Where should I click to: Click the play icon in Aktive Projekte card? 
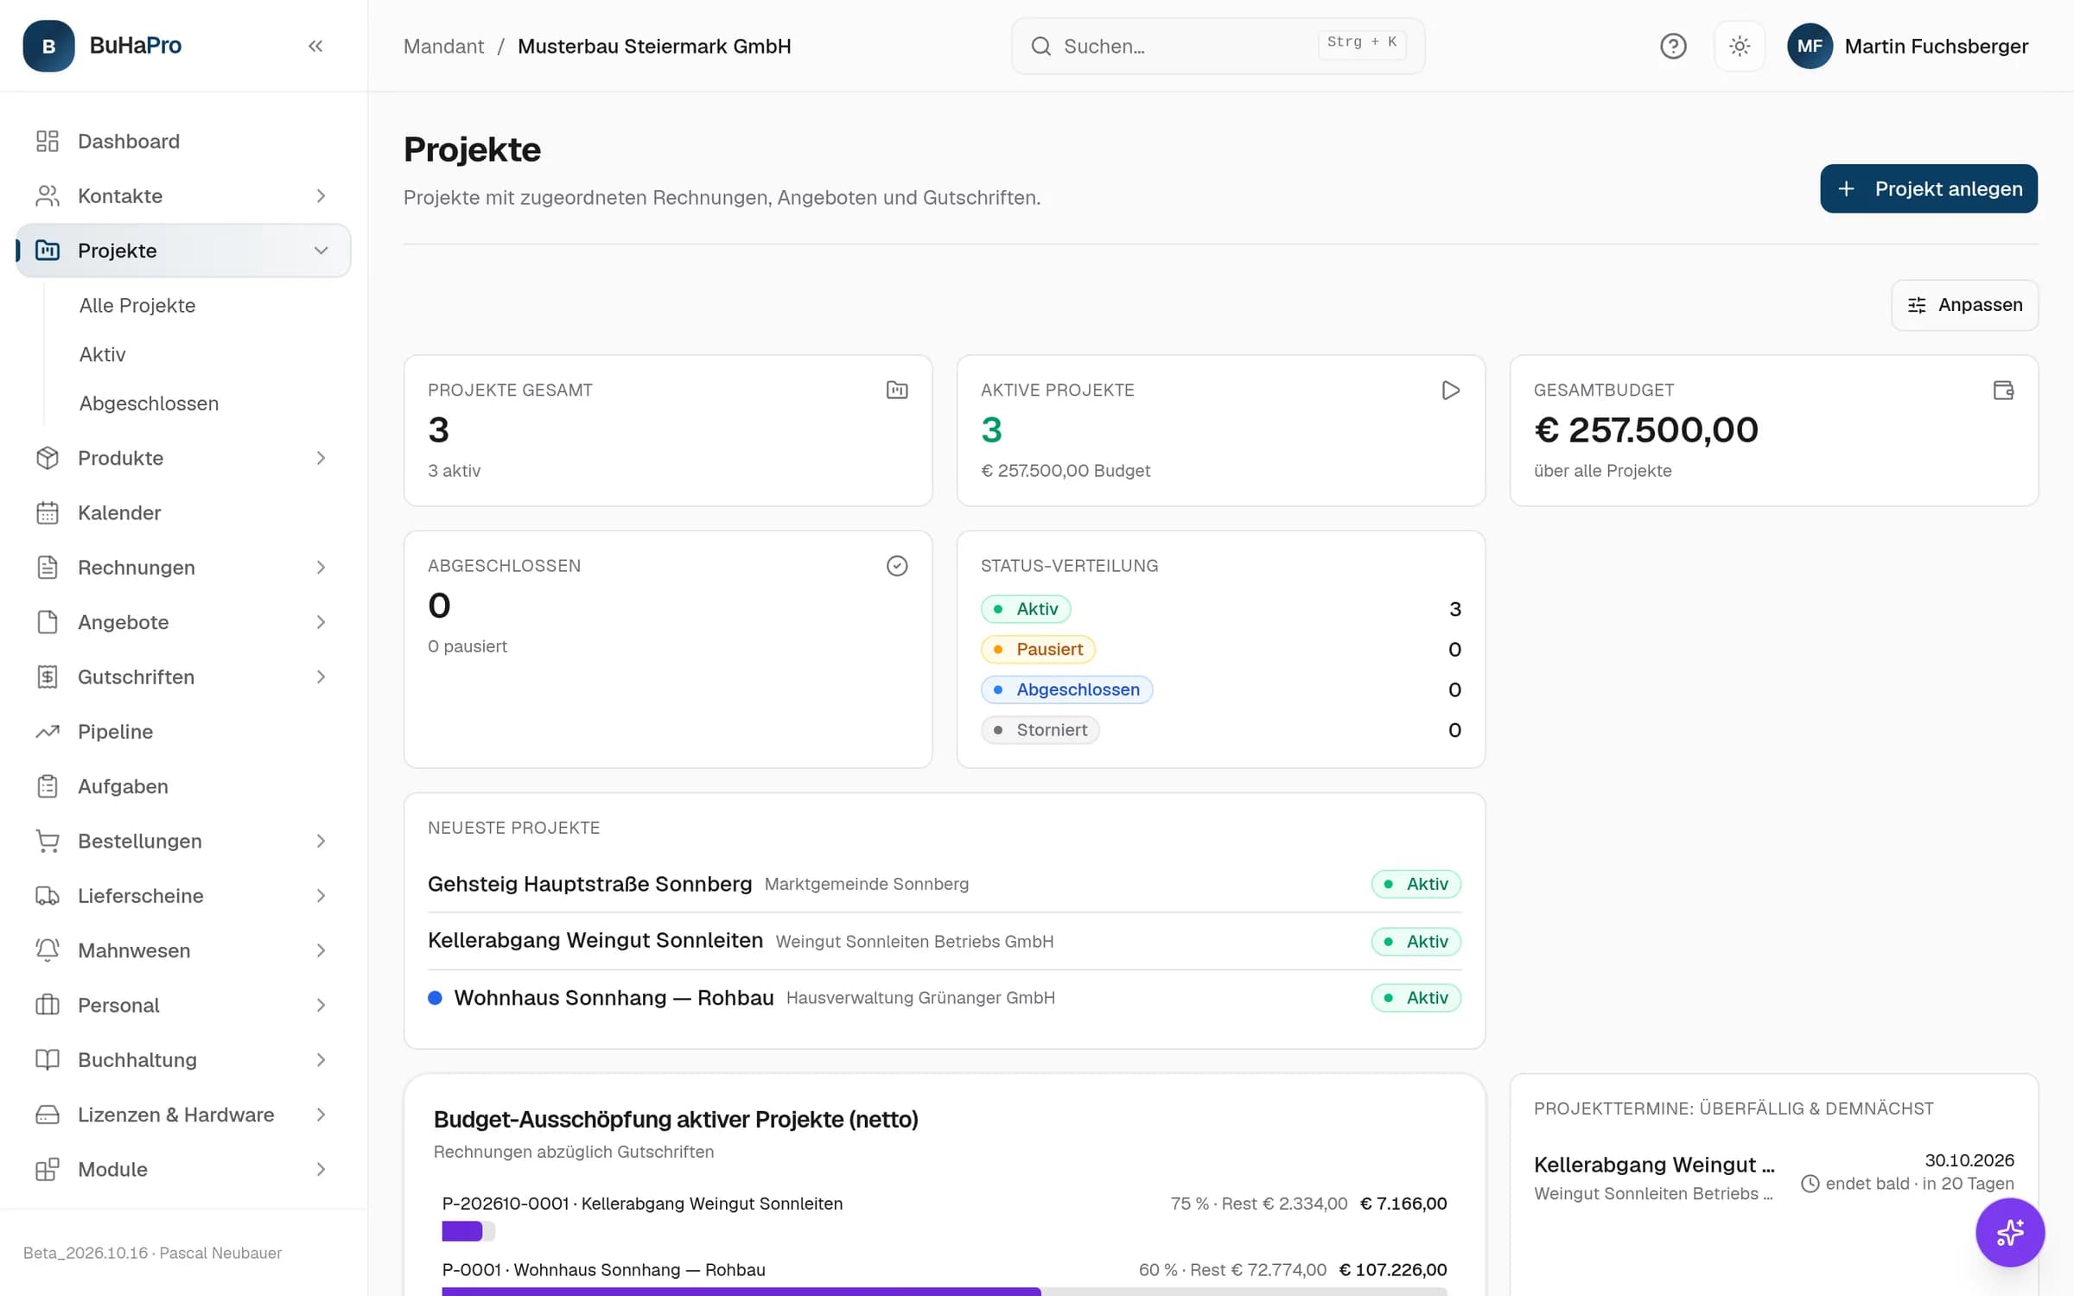[x=1451, y=390]
